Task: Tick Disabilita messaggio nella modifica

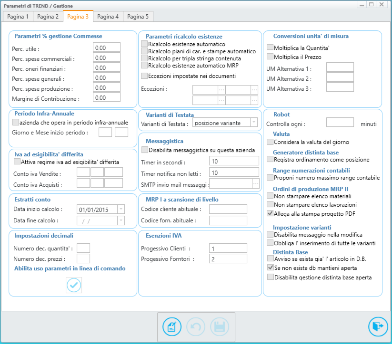Action: pos(270,234)
